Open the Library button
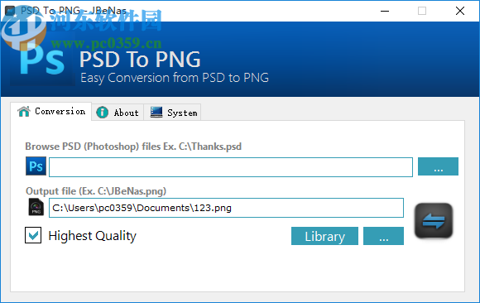 click(x=324, y=236)
